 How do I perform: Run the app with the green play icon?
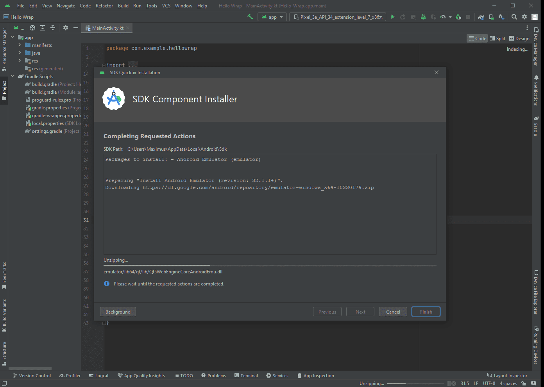pos(393,17)
